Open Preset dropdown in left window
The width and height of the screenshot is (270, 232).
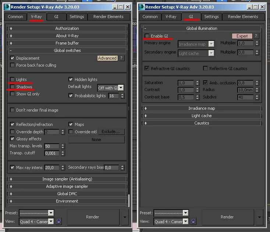pos(51,213)
